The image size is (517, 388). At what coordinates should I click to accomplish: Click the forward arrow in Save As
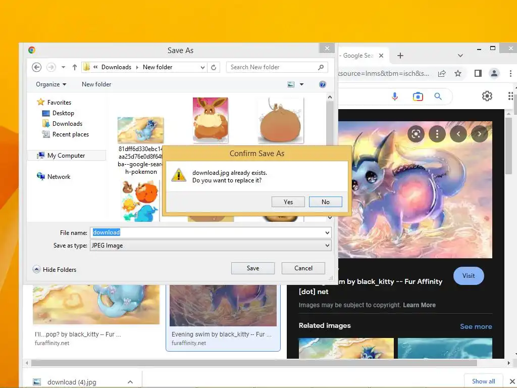(x=51, y=67)
